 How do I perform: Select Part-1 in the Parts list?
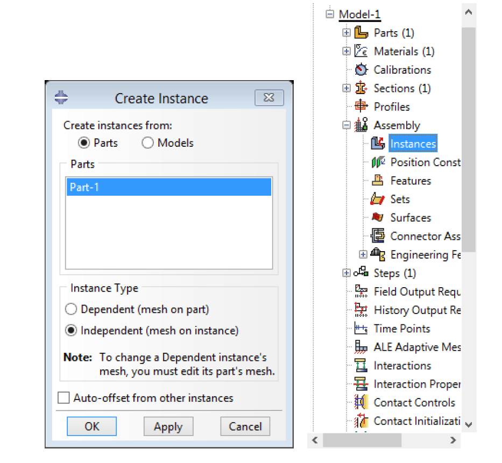tap(169, 187)
